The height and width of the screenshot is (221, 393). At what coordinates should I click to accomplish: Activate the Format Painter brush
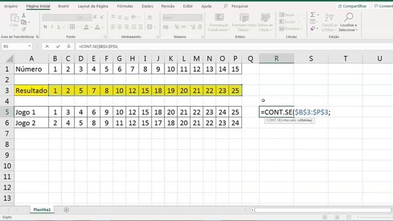24,29
